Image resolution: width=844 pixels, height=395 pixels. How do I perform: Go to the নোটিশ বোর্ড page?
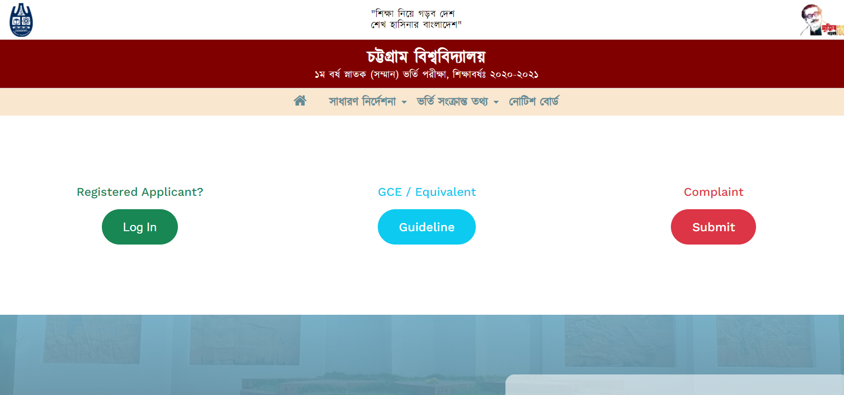[x=534, y=101]
